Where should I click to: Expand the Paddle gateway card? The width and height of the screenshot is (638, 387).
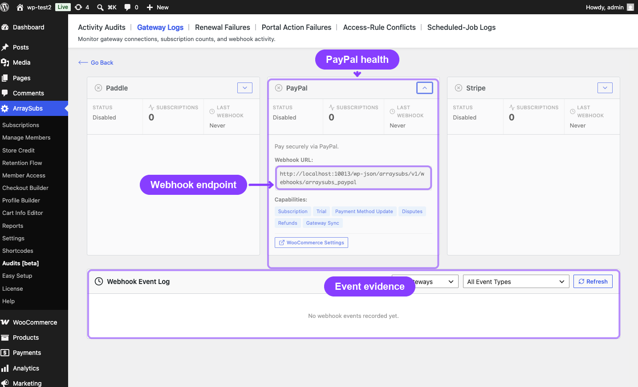coord(245,88)
